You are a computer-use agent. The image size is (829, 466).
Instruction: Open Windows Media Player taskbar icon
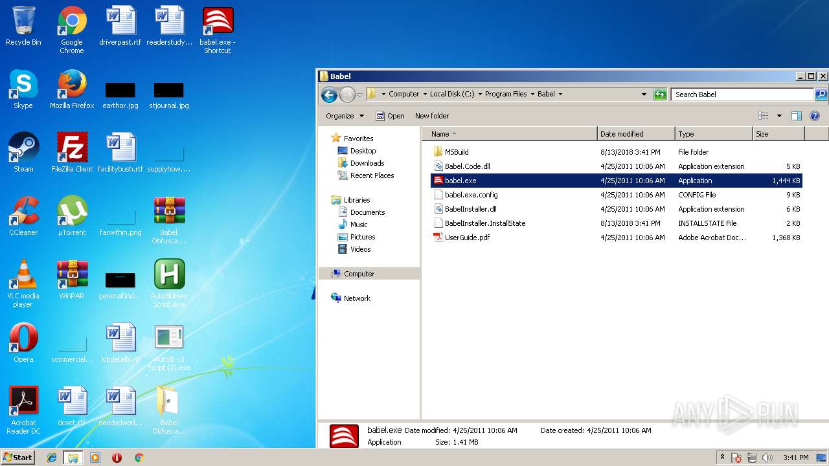[x=95, y=458]
